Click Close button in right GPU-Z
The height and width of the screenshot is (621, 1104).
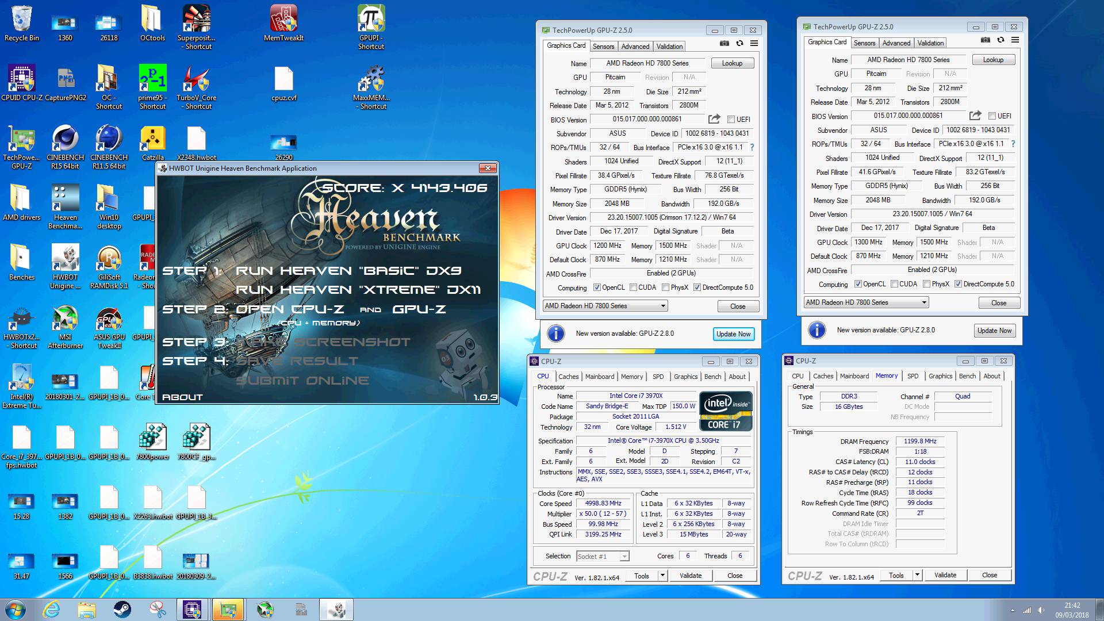998,303
